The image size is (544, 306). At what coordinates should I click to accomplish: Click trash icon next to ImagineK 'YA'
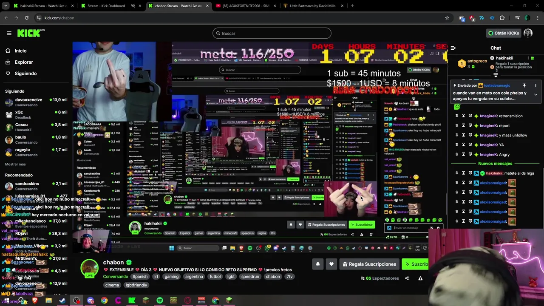tap(457, 145)
